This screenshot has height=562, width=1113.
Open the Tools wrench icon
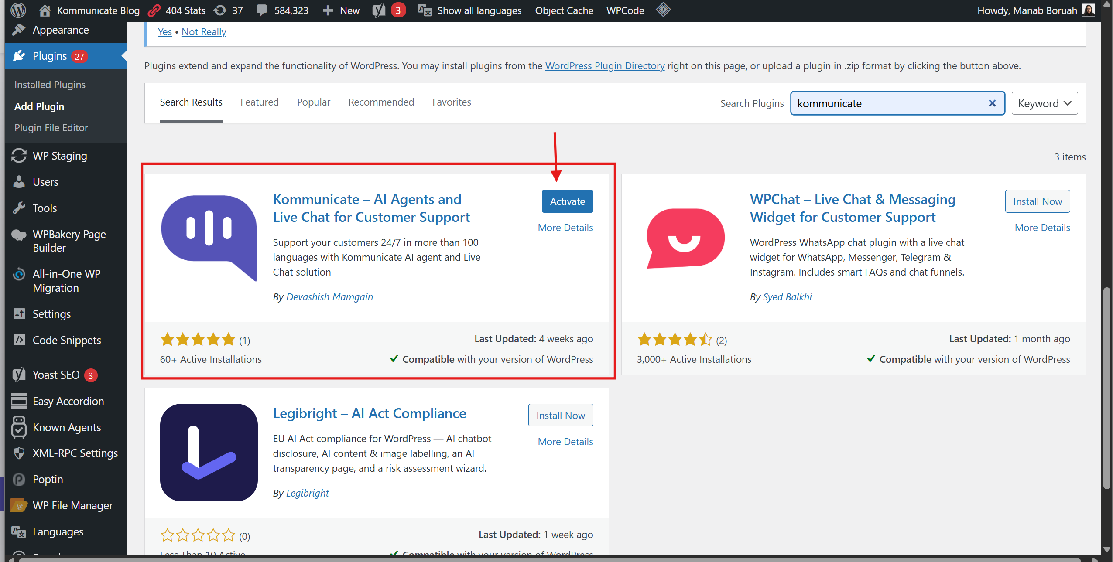tap(19, 208)
